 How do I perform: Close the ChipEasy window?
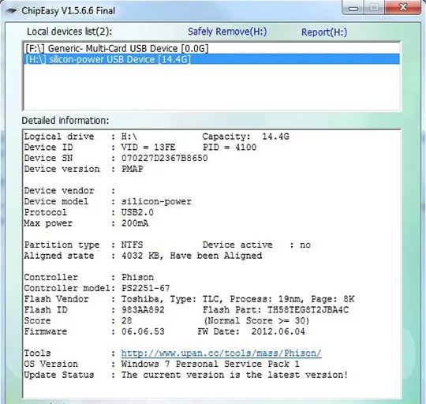coord(403,7)
